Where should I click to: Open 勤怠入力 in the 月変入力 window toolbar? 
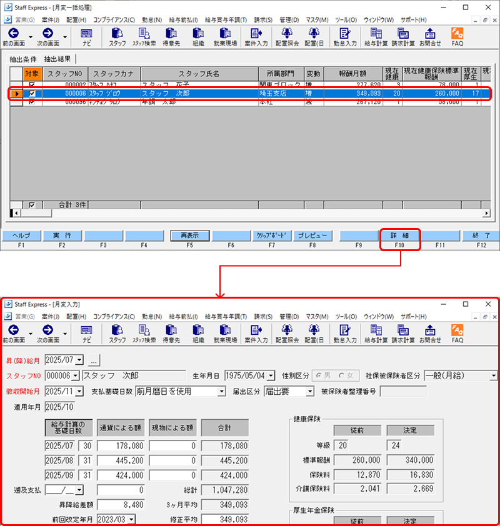pyautogui.click(x=345, y=334)
